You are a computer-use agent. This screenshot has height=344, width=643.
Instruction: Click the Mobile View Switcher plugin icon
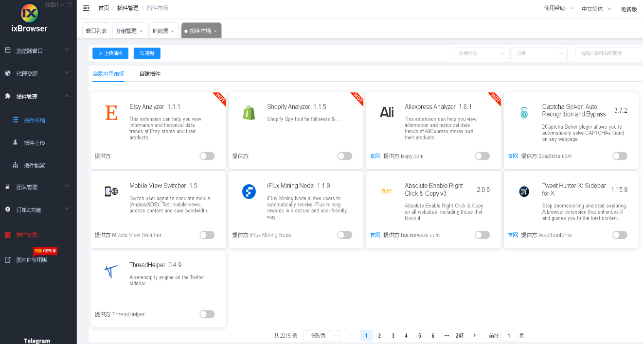[111, 191]
